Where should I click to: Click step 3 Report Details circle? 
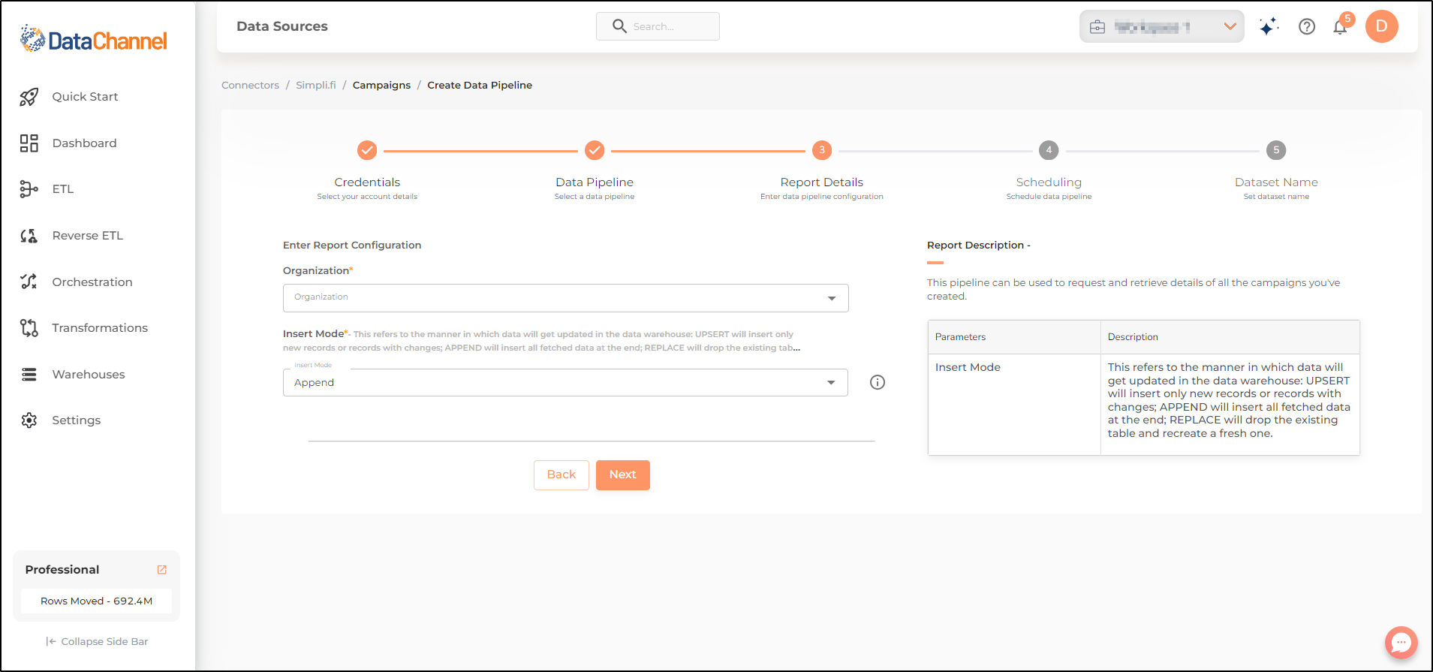822,150
